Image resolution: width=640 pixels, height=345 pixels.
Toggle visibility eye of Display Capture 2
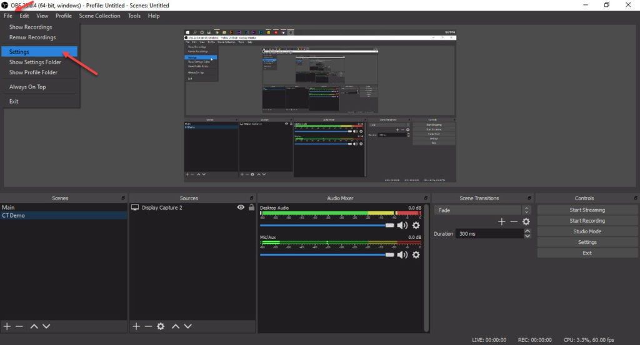tap(241, 207)
